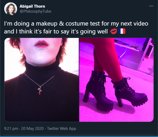Open the left makeup test photo
Image resolution: width=158 pixels, height=137 pixels.
(42, 80)
